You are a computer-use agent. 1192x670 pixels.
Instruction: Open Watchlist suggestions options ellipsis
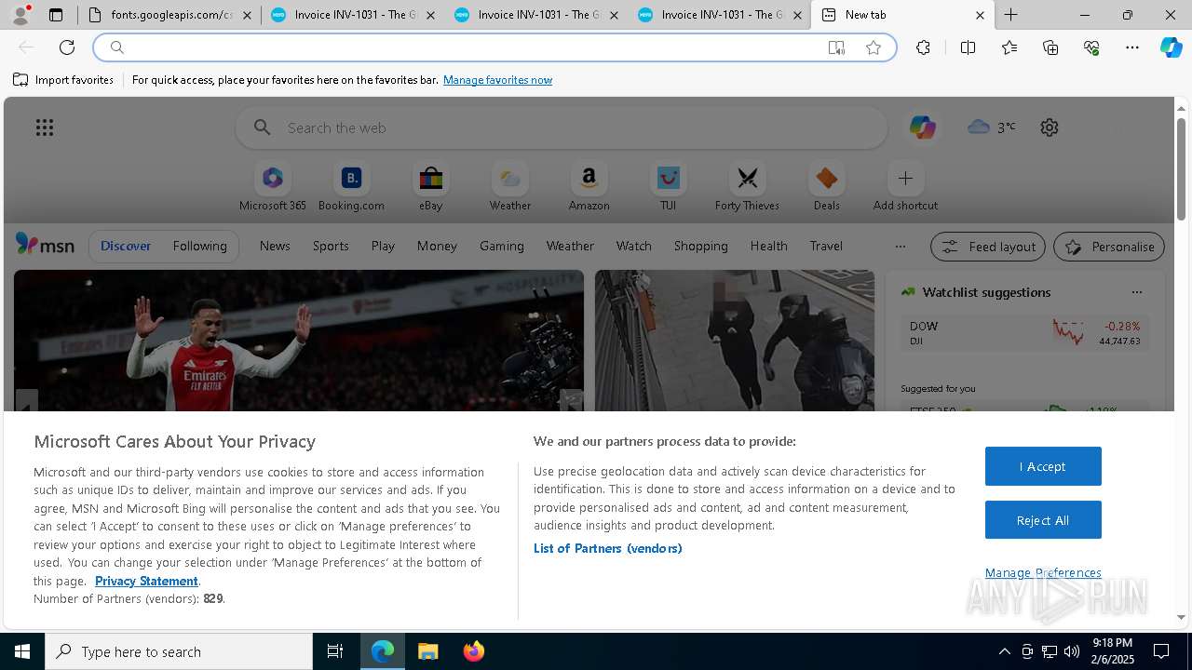point(1136,292)
